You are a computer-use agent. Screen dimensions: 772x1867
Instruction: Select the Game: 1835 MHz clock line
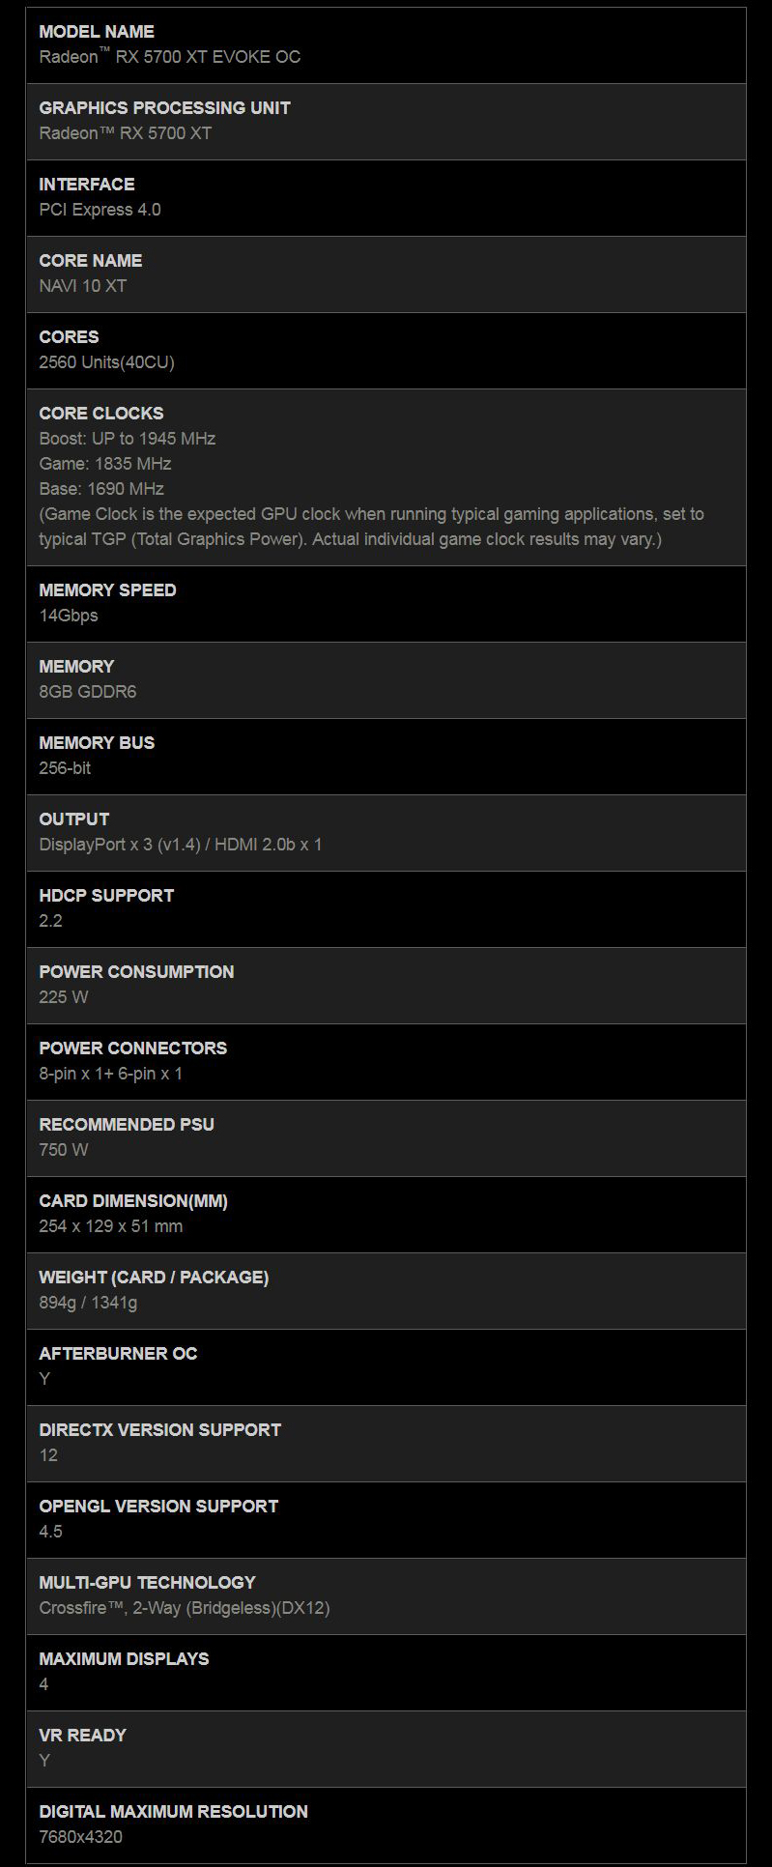(x=104, y=464)
